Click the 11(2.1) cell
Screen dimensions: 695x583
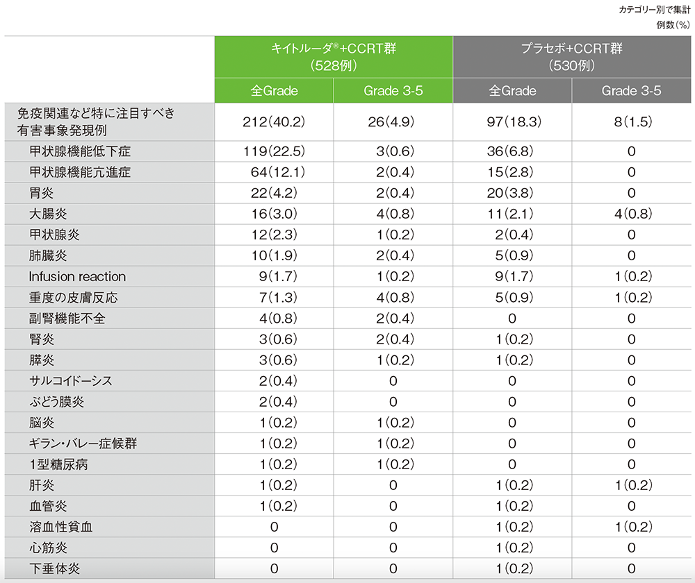tap(511, 214)
